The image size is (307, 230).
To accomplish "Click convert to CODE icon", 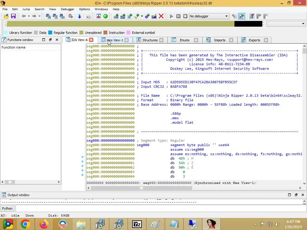I will tap(116, 16).
